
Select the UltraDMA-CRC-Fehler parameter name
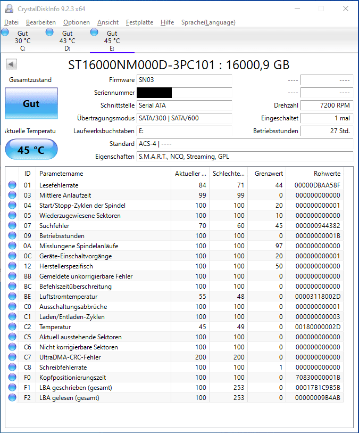pos(70,357)
